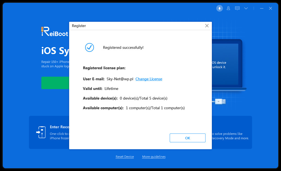
Task: Click the Lifetime validity value
Action: (x=111, y=89)
